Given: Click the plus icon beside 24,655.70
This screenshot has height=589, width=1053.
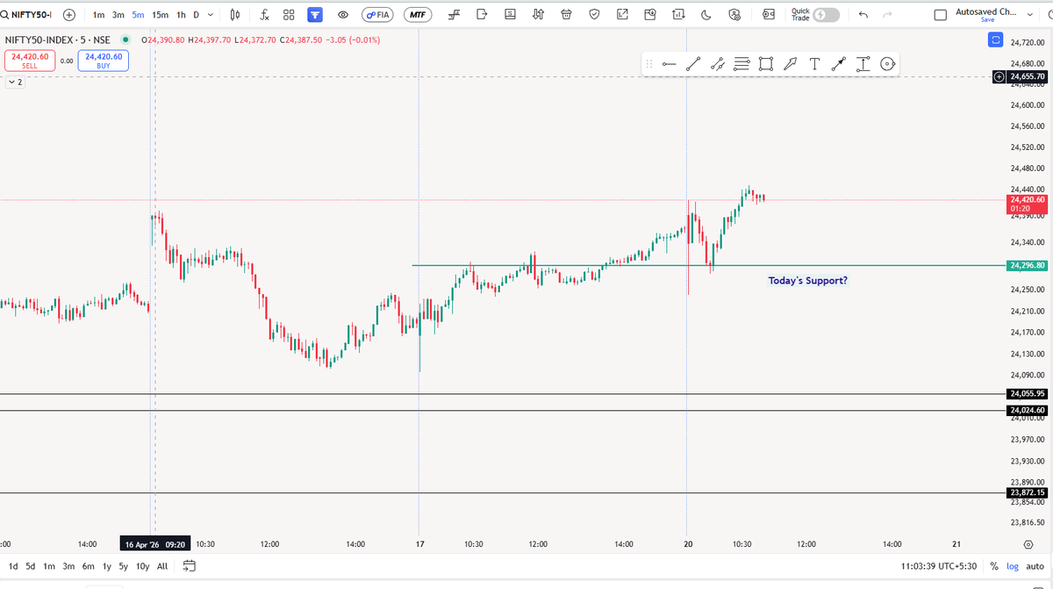Looking at the screenshot, I should click(999, 77).
